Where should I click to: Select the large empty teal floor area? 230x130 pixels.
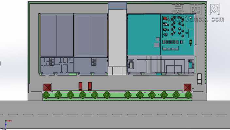pos(144,34)
